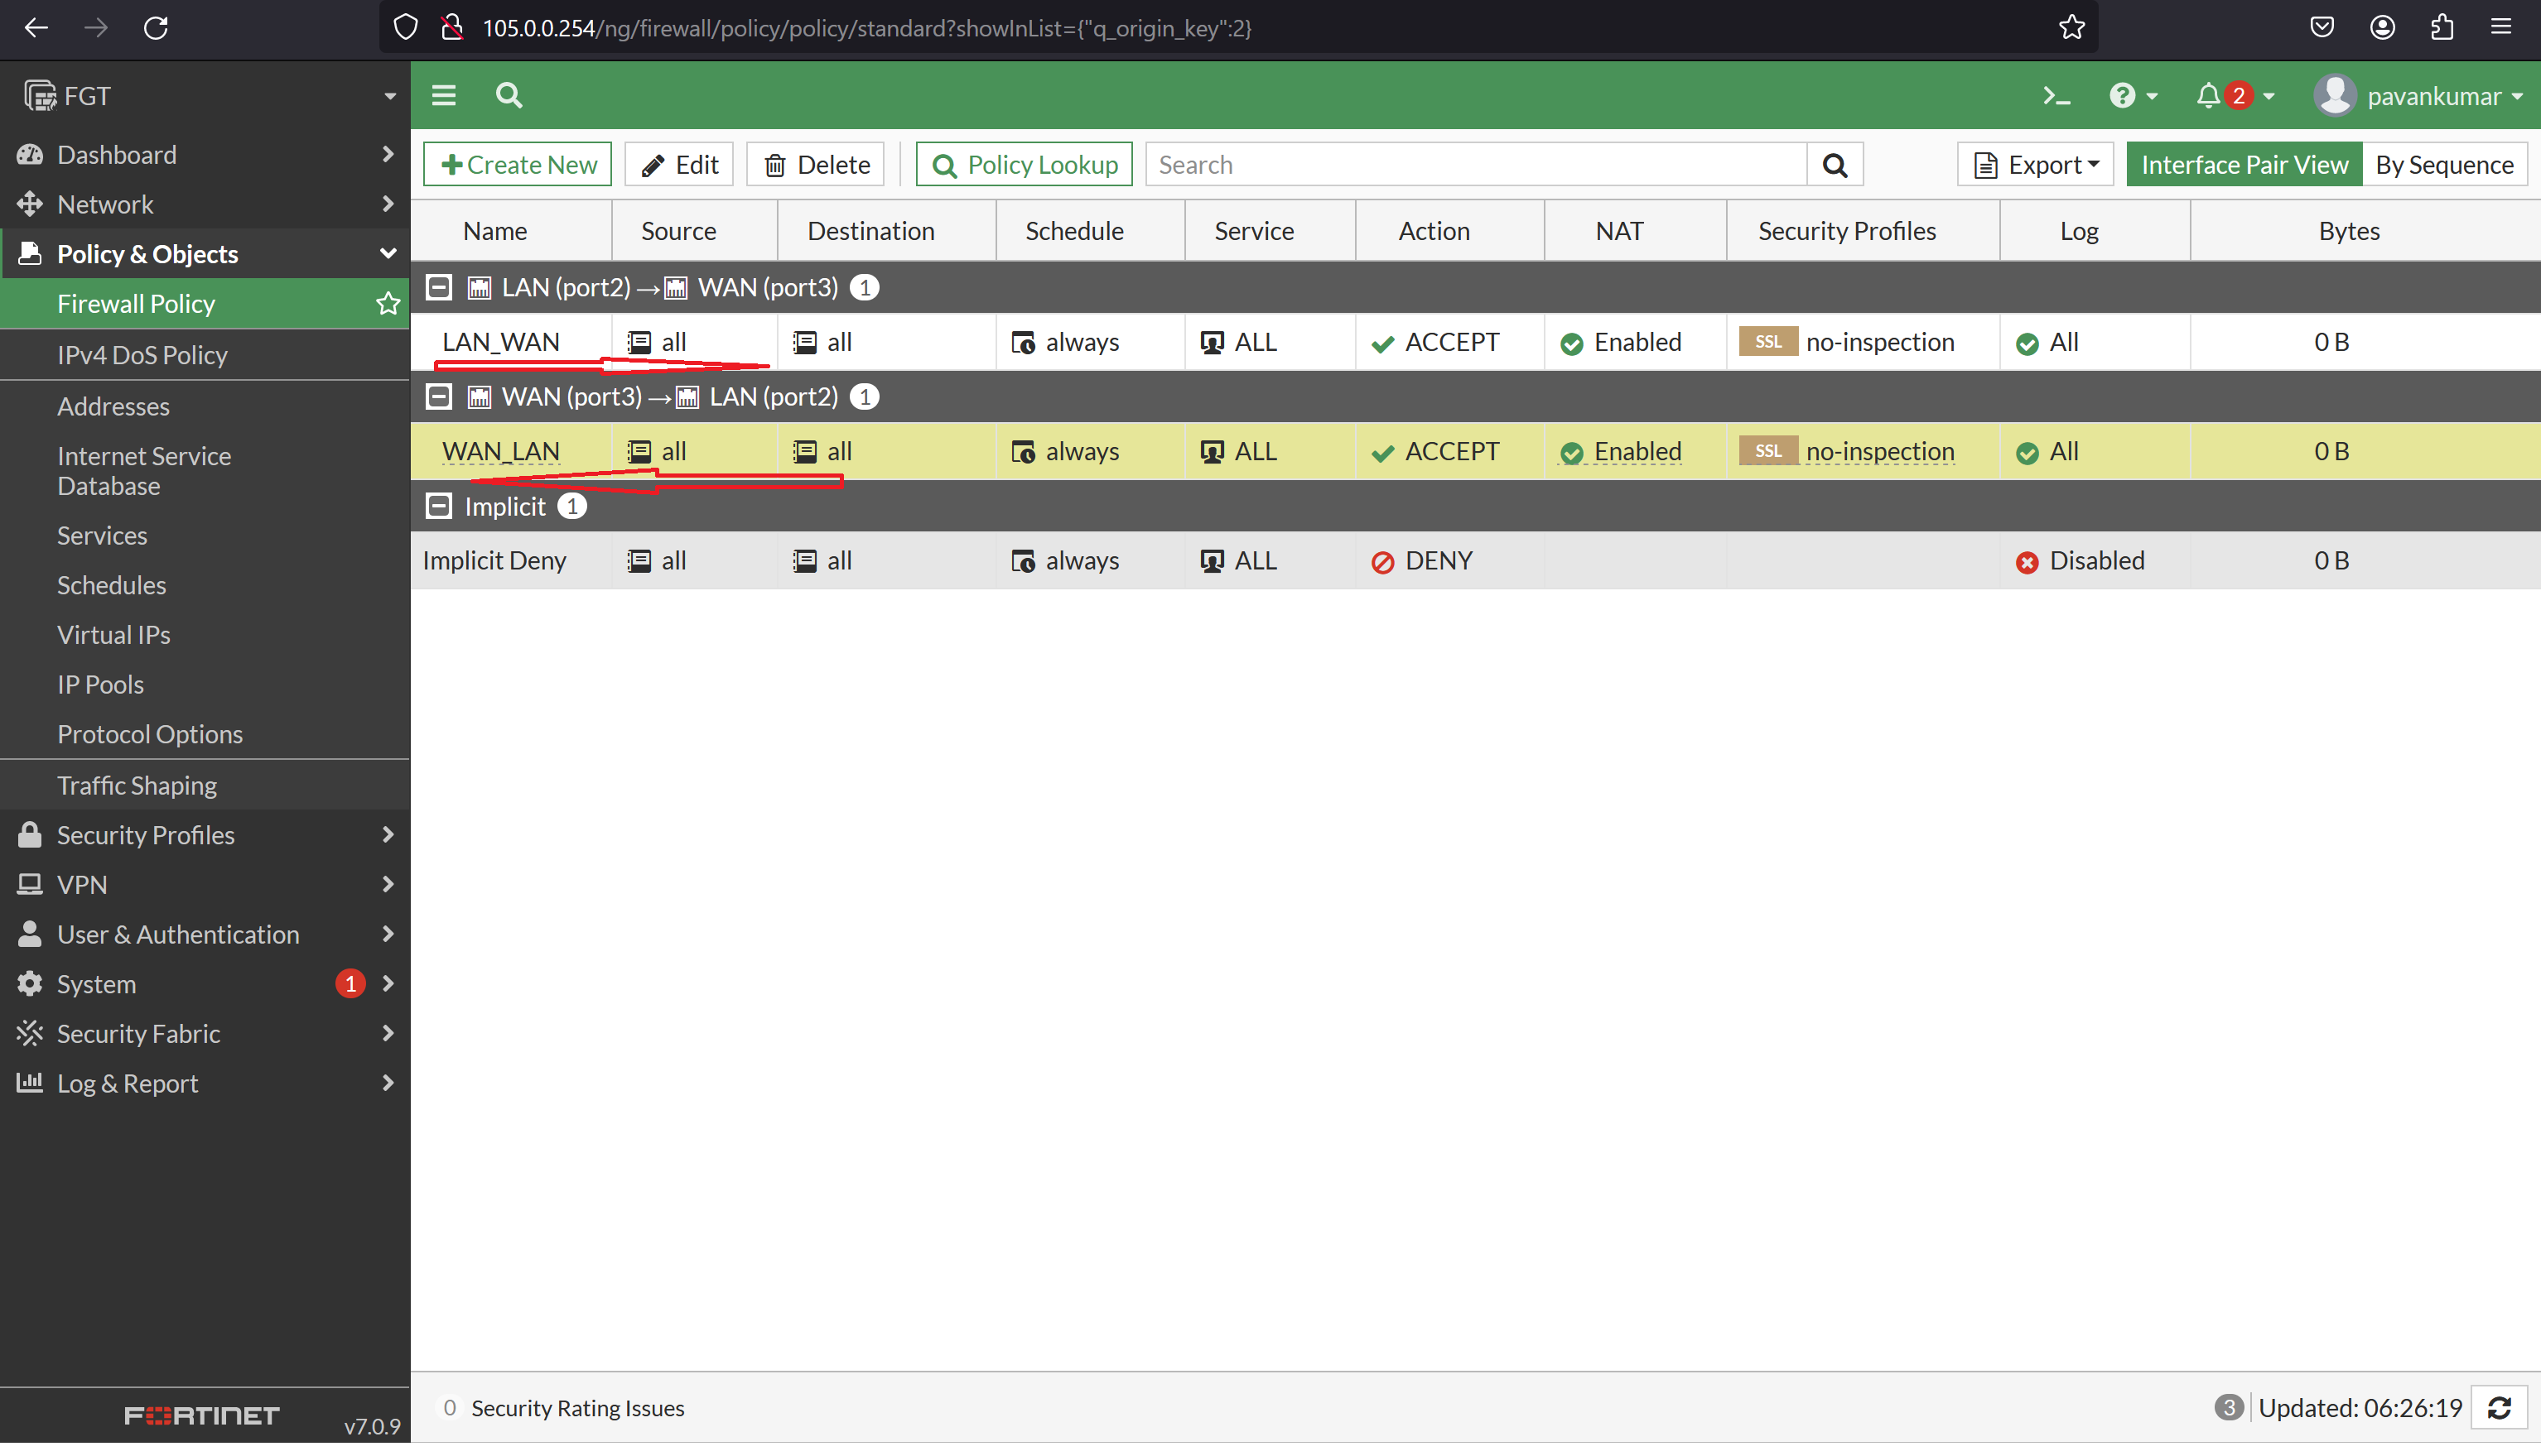Click the Policy Lookup button
The height and width of the screenshot is (1456, 2541).
[1022, 164]
